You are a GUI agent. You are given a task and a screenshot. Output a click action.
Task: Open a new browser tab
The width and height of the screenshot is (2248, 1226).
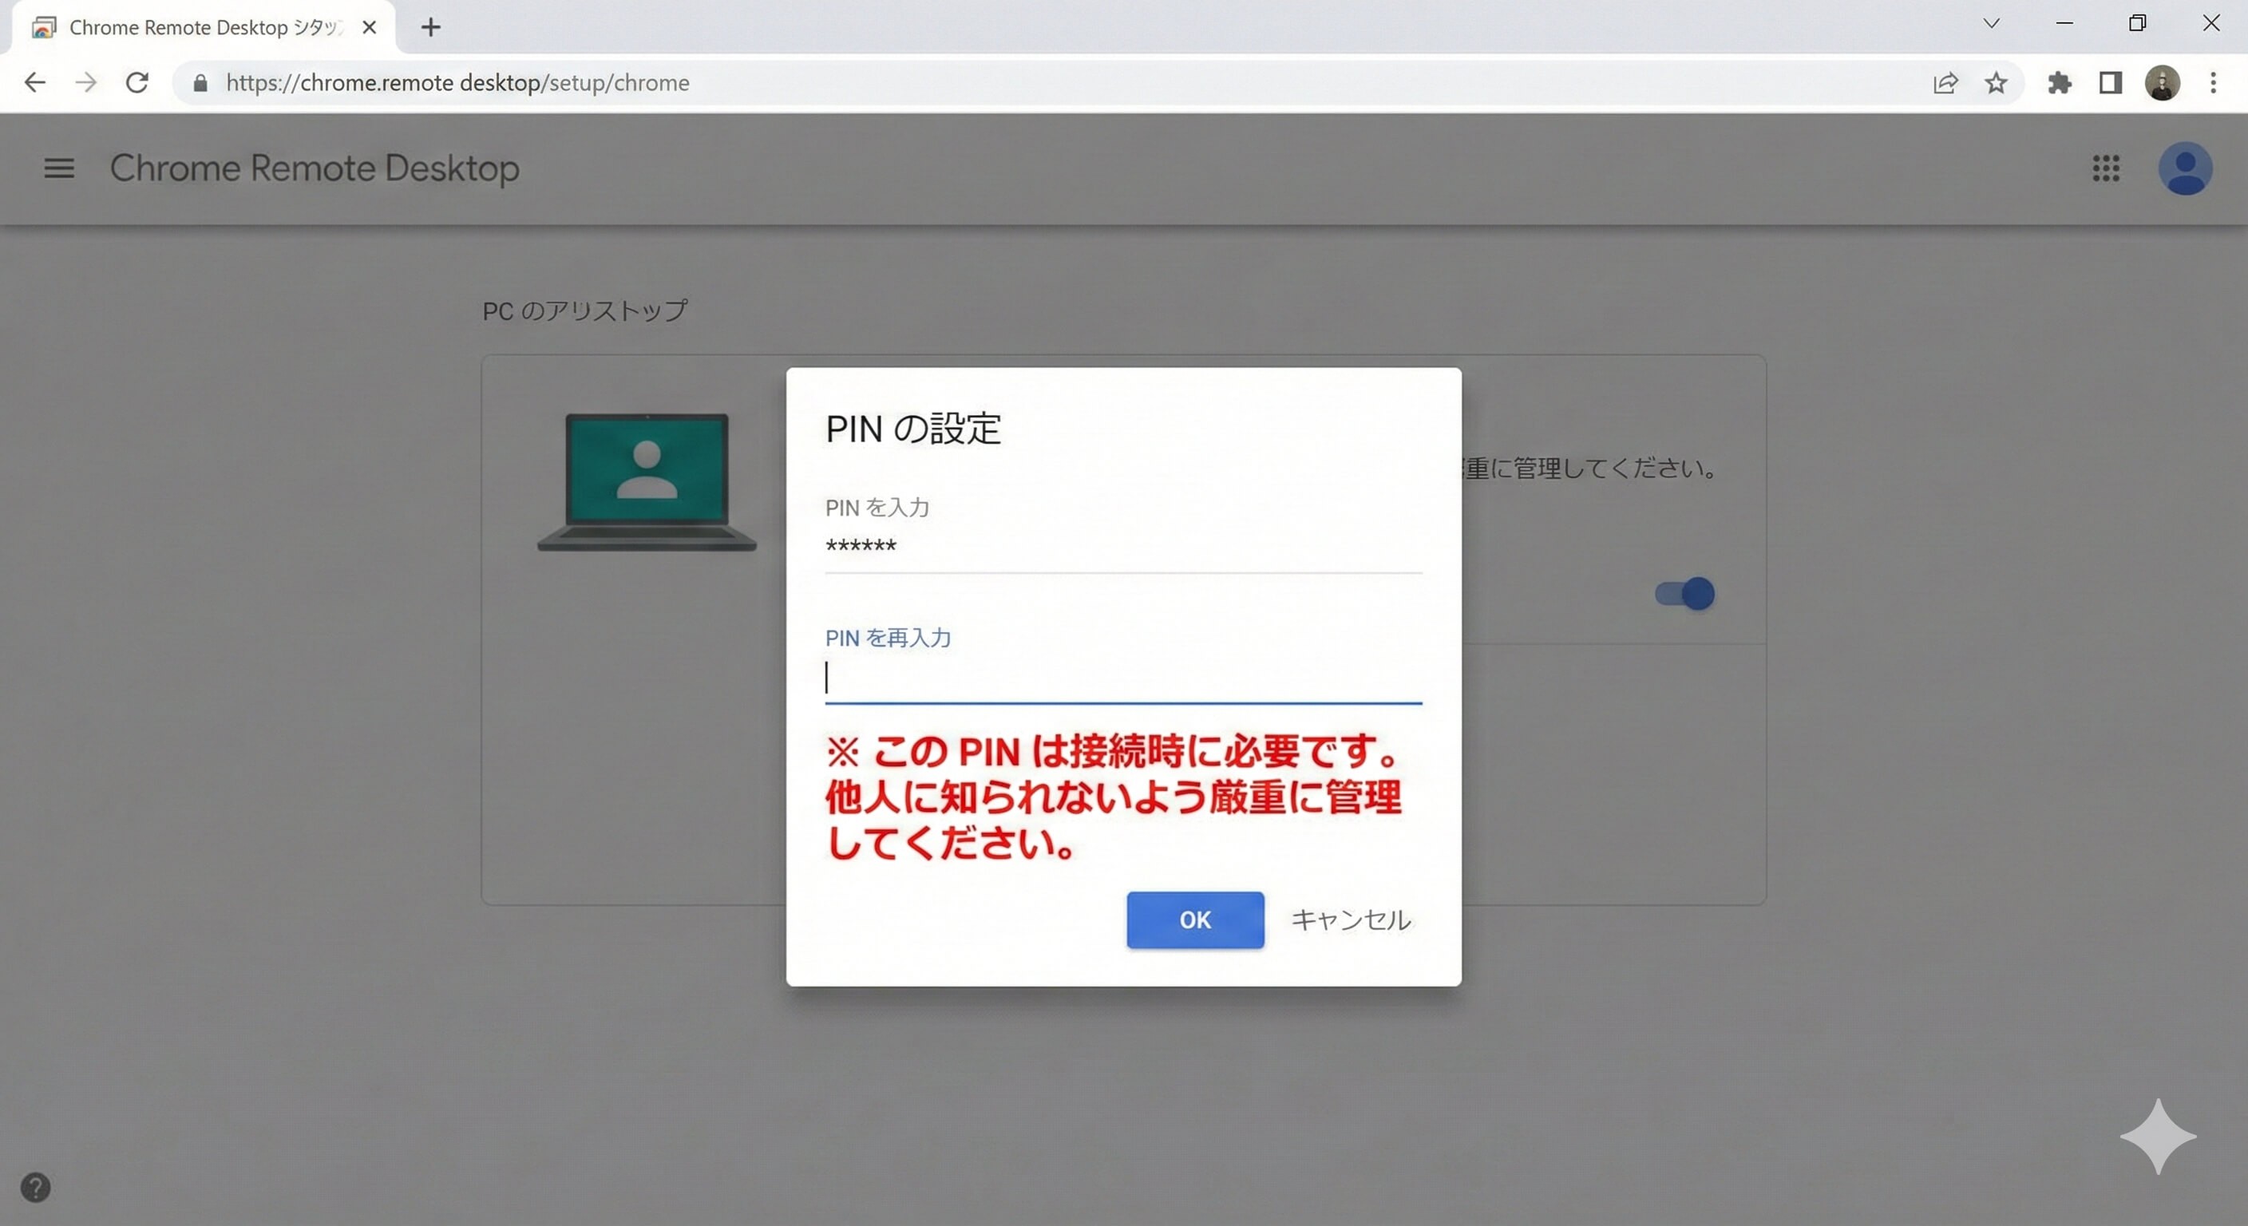coord(429,27)
